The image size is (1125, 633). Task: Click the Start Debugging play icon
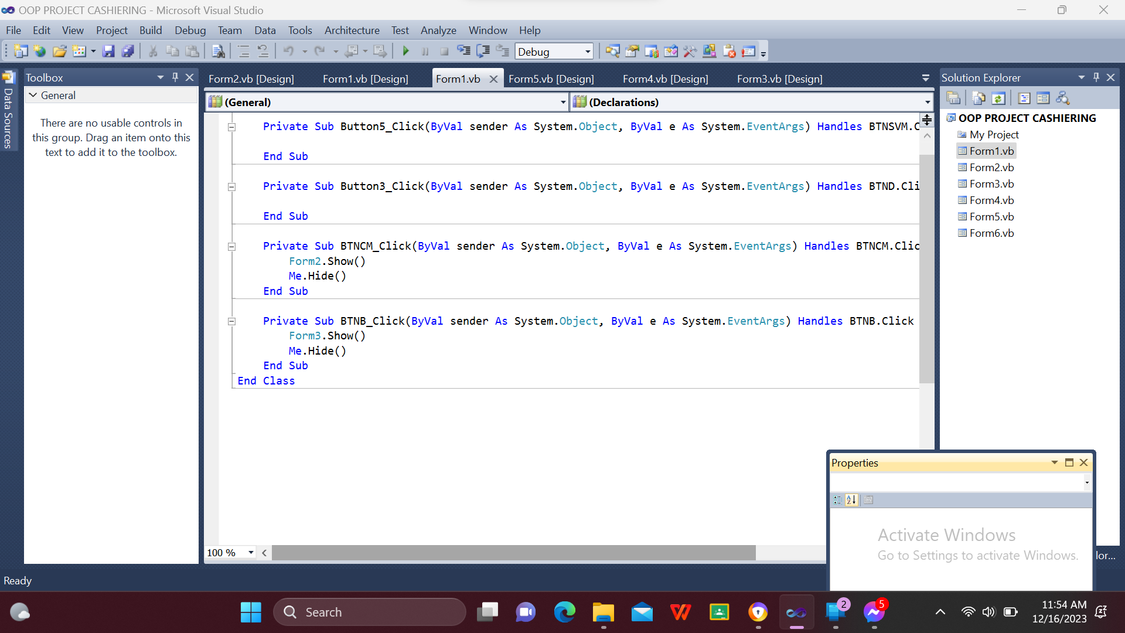click(405, 52)
